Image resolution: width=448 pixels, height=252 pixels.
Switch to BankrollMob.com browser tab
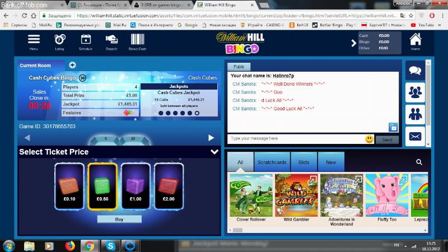click(x=33, y=5)
